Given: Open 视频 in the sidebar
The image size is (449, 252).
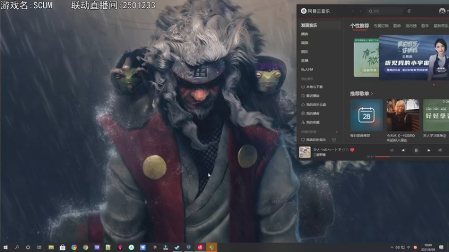Looking at the screenshot, I should coord(305,43).
